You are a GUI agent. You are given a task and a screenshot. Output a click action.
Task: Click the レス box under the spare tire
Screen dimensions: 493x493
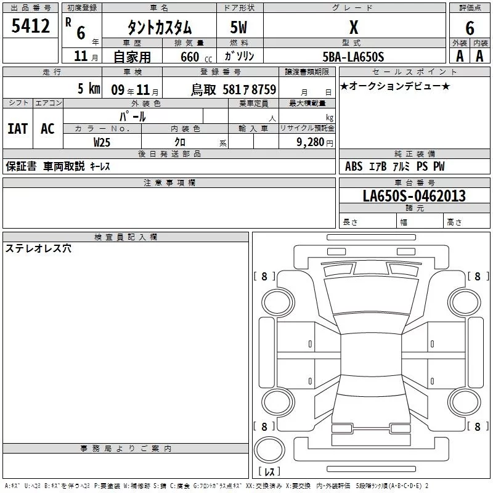pyautogui.click(x=269, y=471)
